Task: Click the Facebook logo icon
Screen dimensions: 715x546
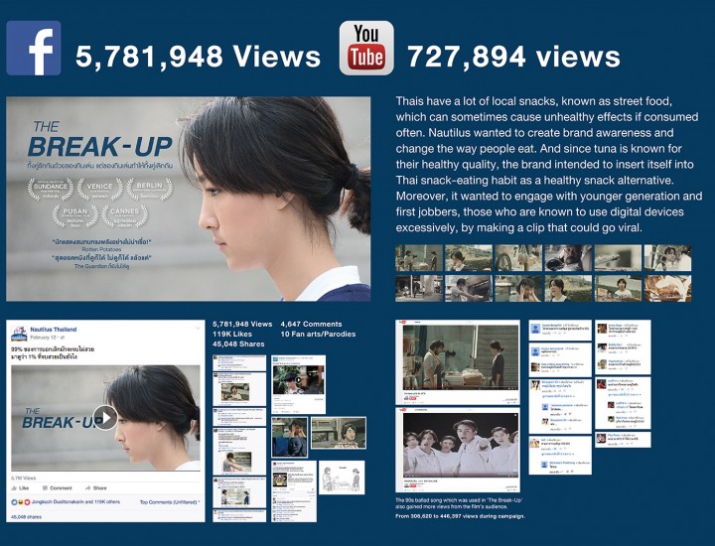Action: click(x=34, y=48)
